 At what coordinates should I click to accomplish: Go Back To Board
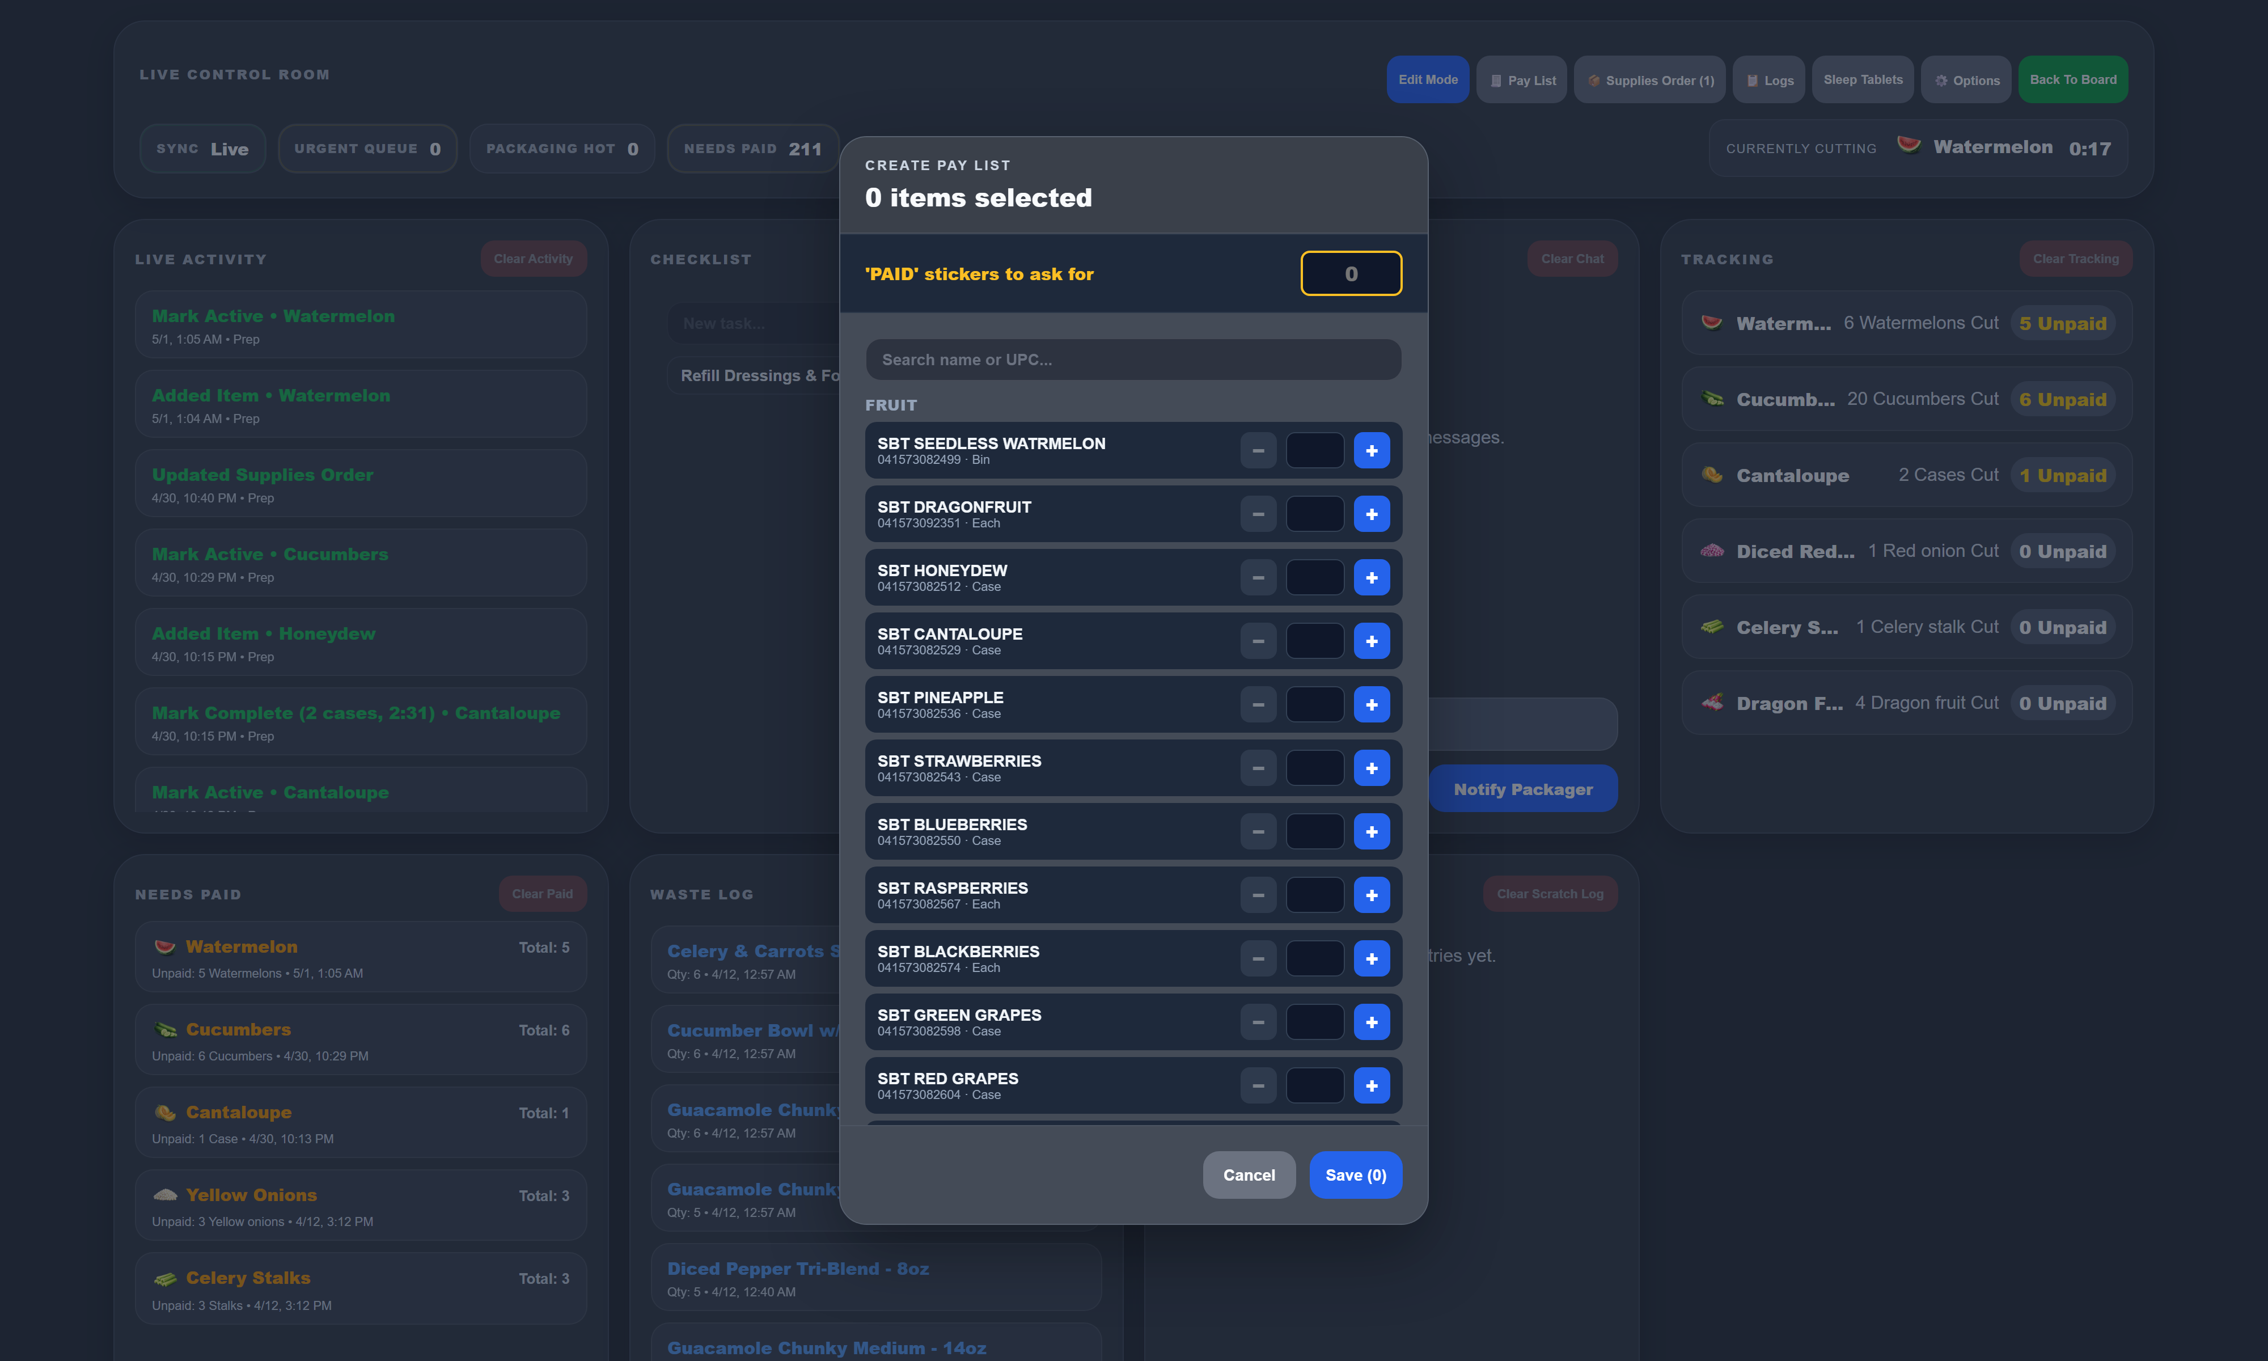coord(2073,80)
